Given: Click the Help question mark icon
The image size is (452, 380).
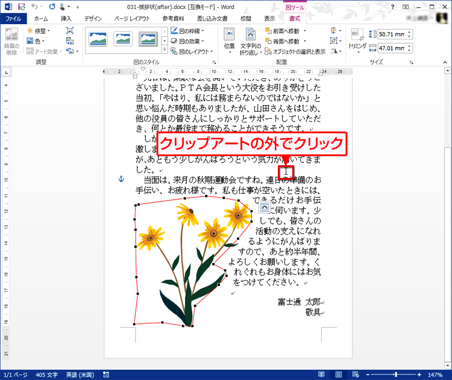Looking at the screenshot, I should 392,7.
